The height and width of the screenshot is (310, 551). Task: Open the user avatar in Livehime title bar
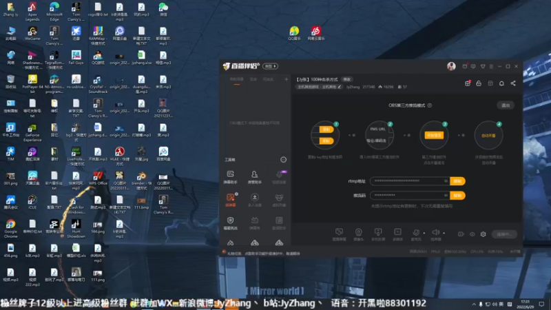click(x=451, y=66)
